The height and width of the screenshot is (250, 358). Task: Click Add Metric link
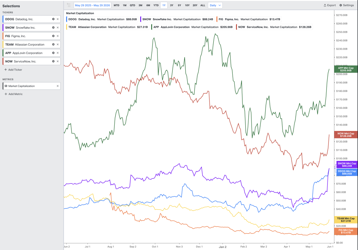pyautogui.click(x=14, y=94)
